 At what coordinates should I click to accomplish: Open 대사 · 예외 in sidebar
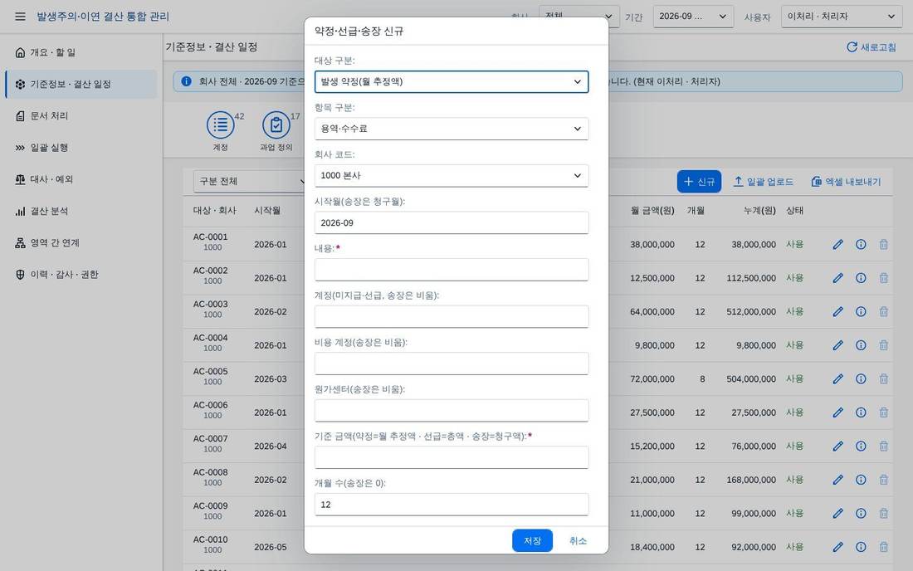[81, 179]
